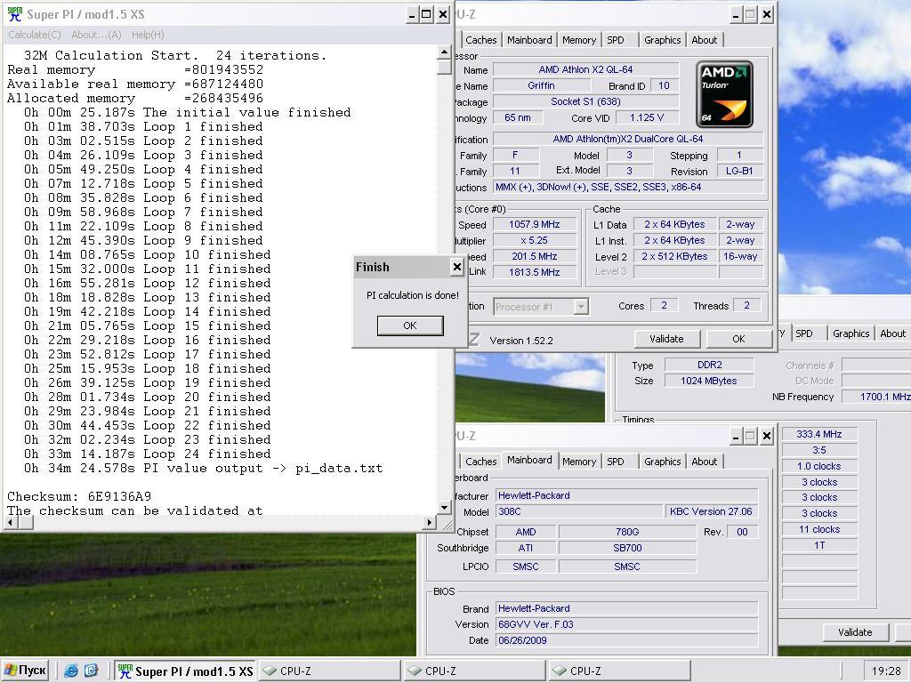
Task: Click the Checksum: 6E9136A9 line
Action: (79, 496)
